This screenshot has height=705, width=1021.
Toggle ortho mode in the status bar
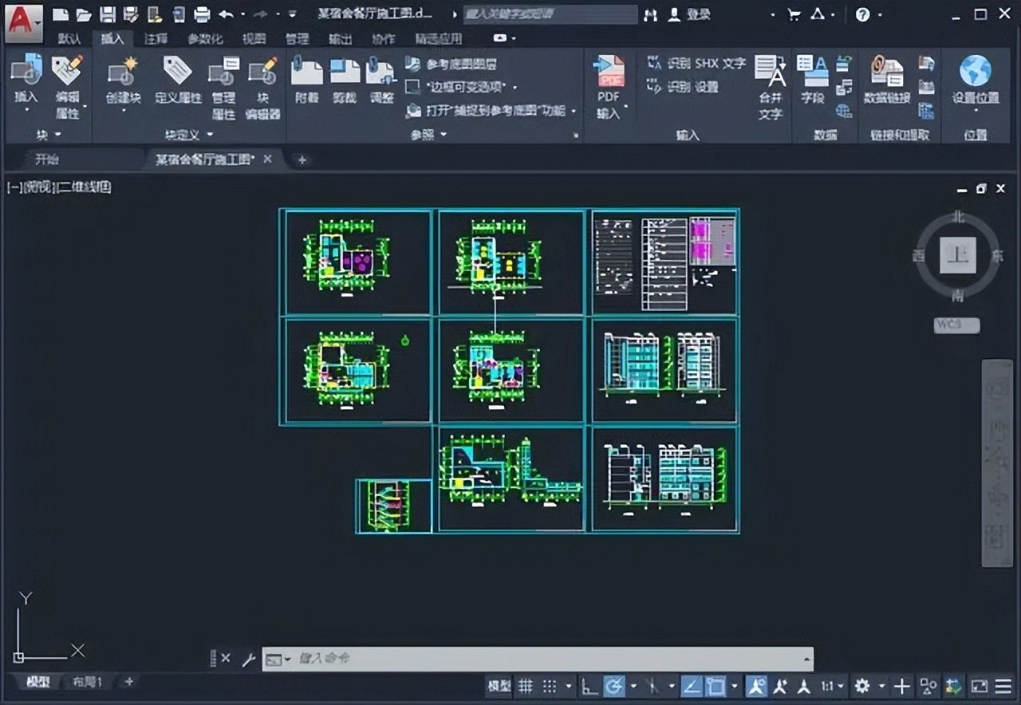point(589,686)
